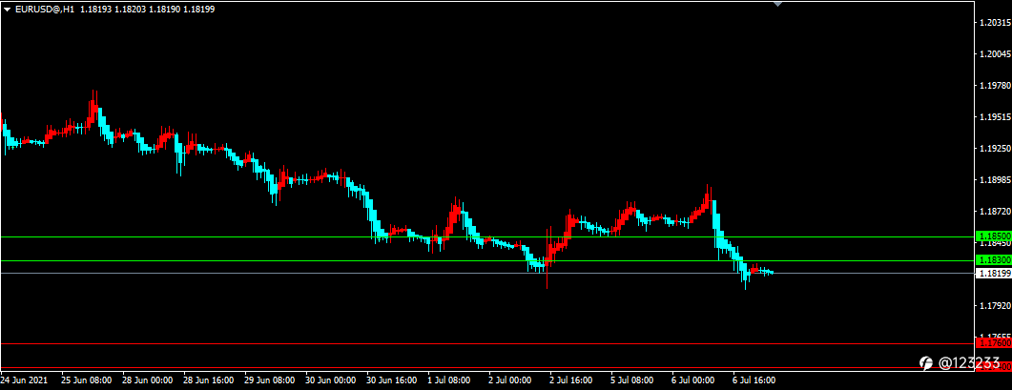Image resolution: width=1012 pixels, height=390 pixels.
Task: Click the EURUSD@,H1 symbol title text
Action: (x=45, y=9)
